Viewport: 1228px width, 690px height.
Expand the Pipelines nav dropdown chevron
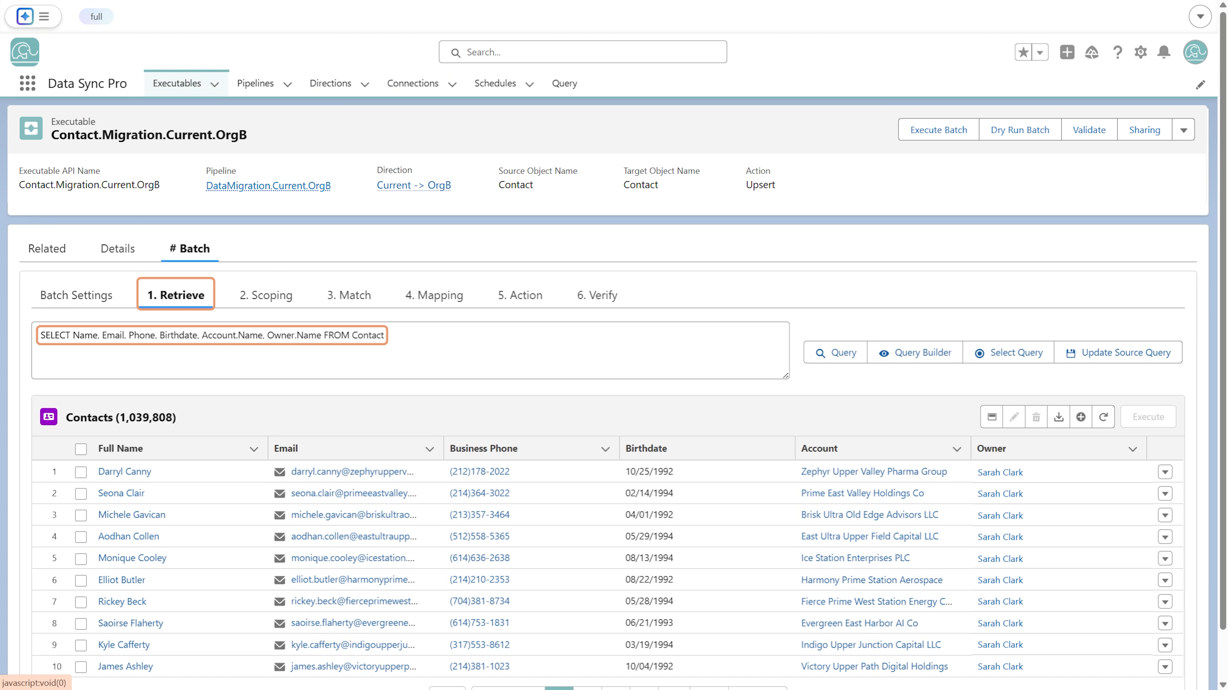point(287,84)
